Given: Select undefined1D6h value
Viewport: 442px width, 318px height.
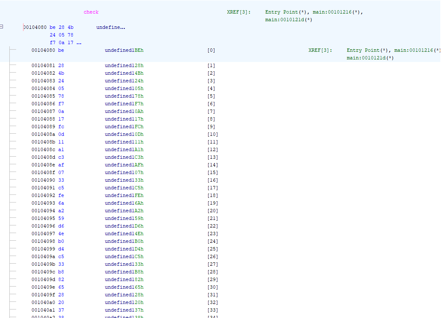Looking at the screenshot, I should [124, 226].
